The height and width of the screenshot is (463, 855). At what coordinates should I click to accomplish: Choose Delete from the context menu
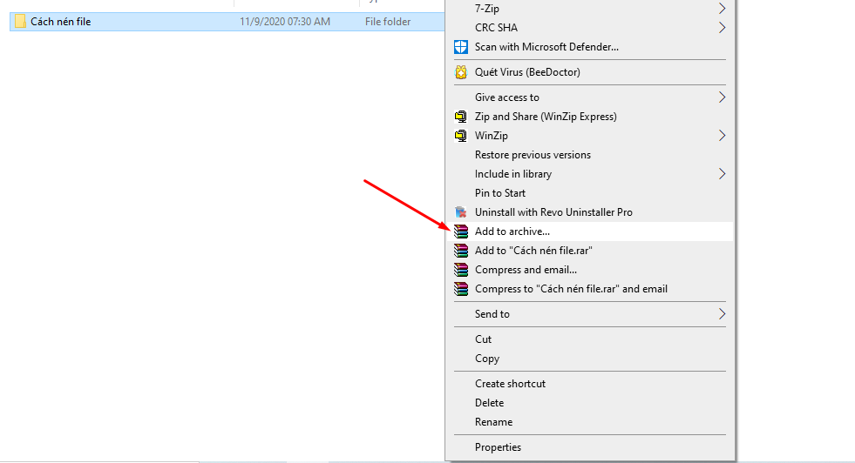point(489,403)
